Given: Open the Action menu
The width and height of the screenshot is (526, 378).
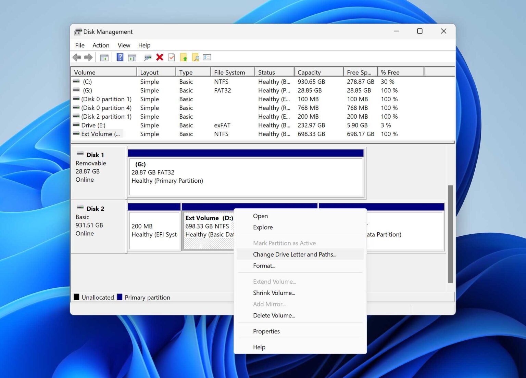Looking at the screenshot, I should click(x=101, y=45).
